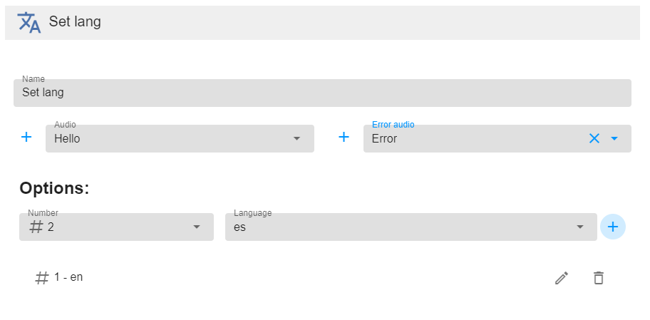The image size is (650, 320).
Task: Click the translate icon in the header
Action: click(29, 22)
